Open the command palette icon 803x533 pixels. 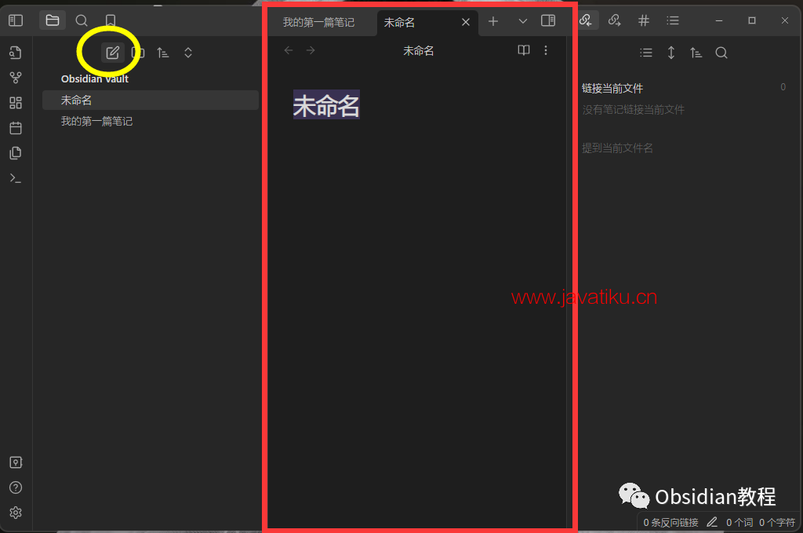click(16, 178)
